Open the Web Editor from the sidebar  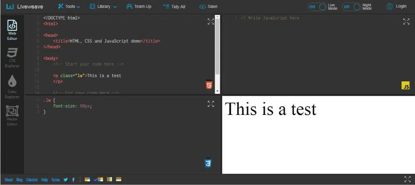coord(12,30)
